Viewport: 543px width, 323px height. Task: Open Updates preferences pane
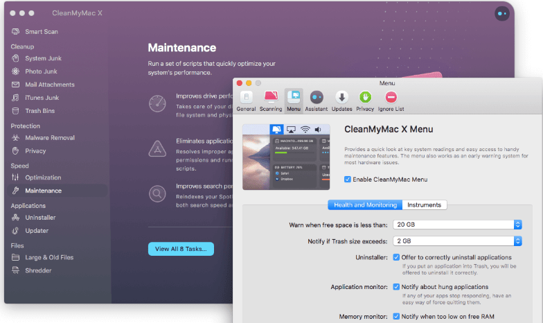342,101
